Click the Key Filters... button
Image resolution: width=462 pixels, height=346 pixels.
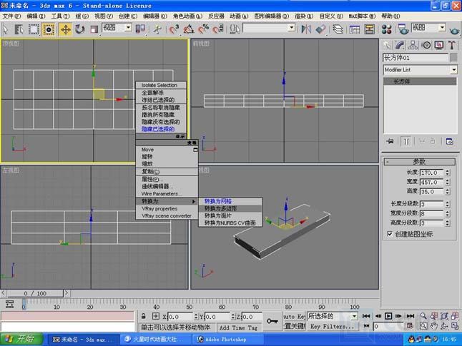pyautogui.click(x=332, y=326)
